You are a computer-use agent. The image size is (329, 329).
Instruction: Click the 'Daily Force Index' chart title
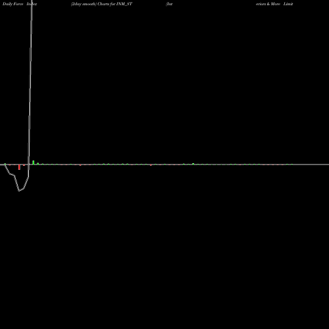click(20, 4)
